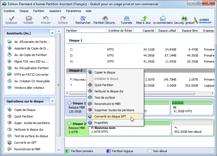Sort by Système de fichier column
The image size is (217, 156).
[x=120, y=31]
